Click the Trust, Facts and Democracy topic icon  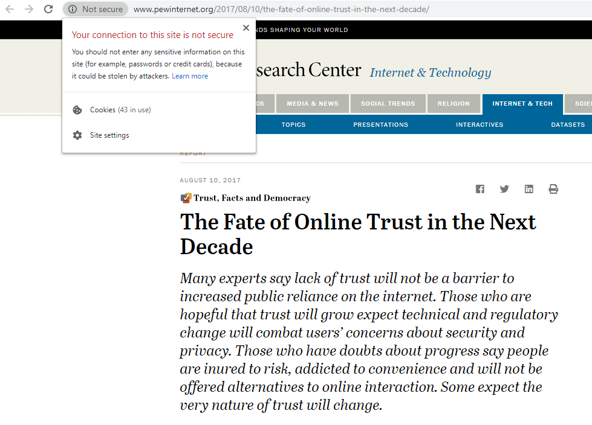[x=184, y=197]
